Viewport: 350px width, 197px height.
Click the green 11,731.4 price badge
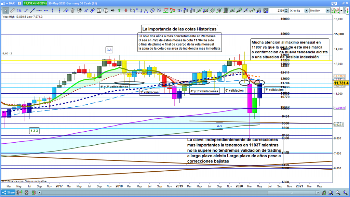(35, 3)
